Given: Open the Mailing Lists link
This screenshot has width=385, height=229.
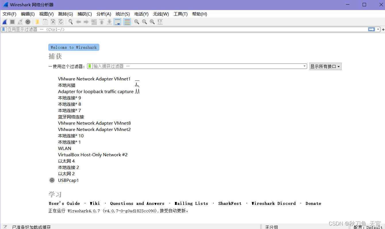Looking at the screenshot, I should pos(191,203).
